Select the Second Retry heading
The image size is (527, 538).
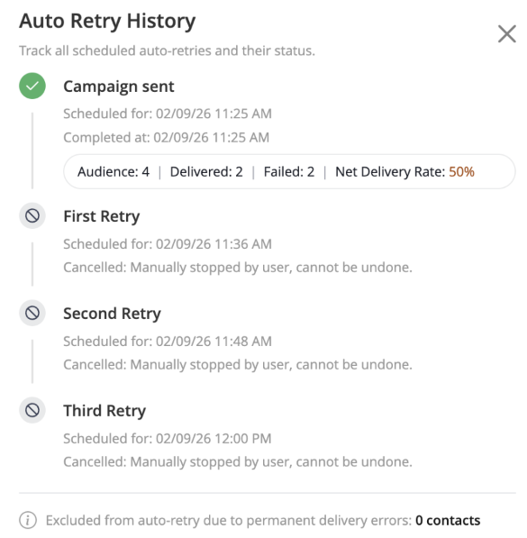pyautogui.click(x=113, y=314)
